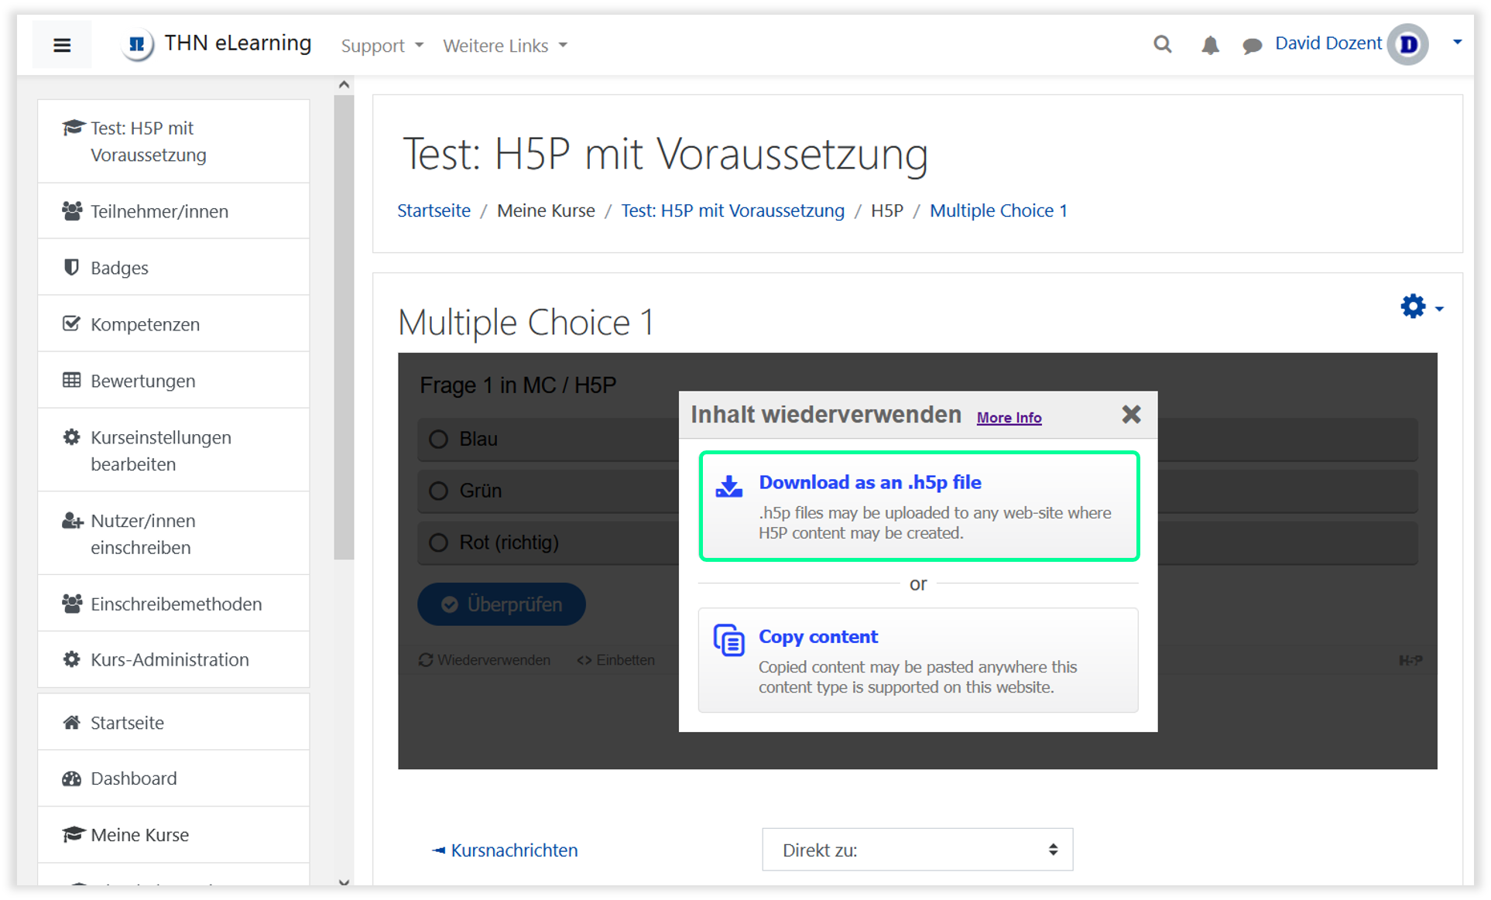Open the notifications bell icon
The height and width of the screenshot is (900, 1491).
(1209, 46)
